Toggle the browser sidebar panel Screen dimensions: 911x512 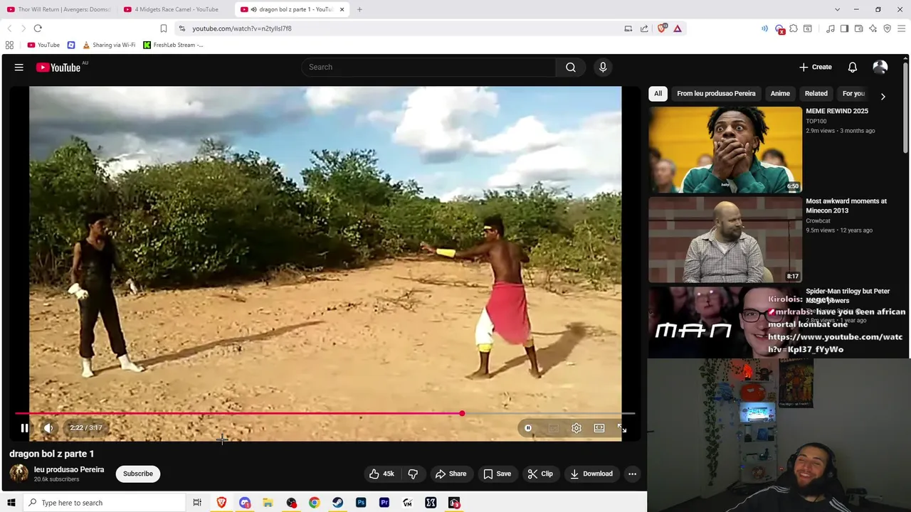click(x=844, y=28)
